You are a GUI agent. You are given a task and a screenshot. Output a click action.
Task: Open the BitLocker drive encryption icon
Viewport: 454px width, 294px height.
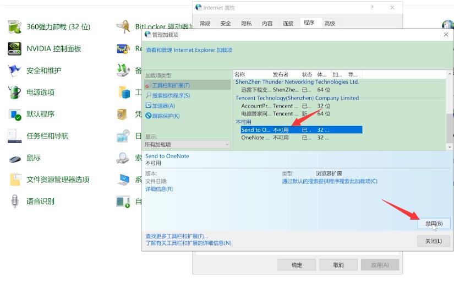click(x=123, y=26)
